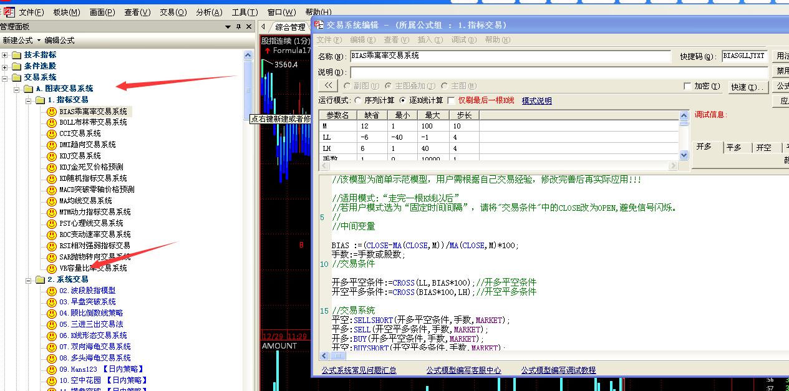Click the smiley icon beside ROC变动速率交易系统
The height and width of the screenshot is (391, 789).
52,235
